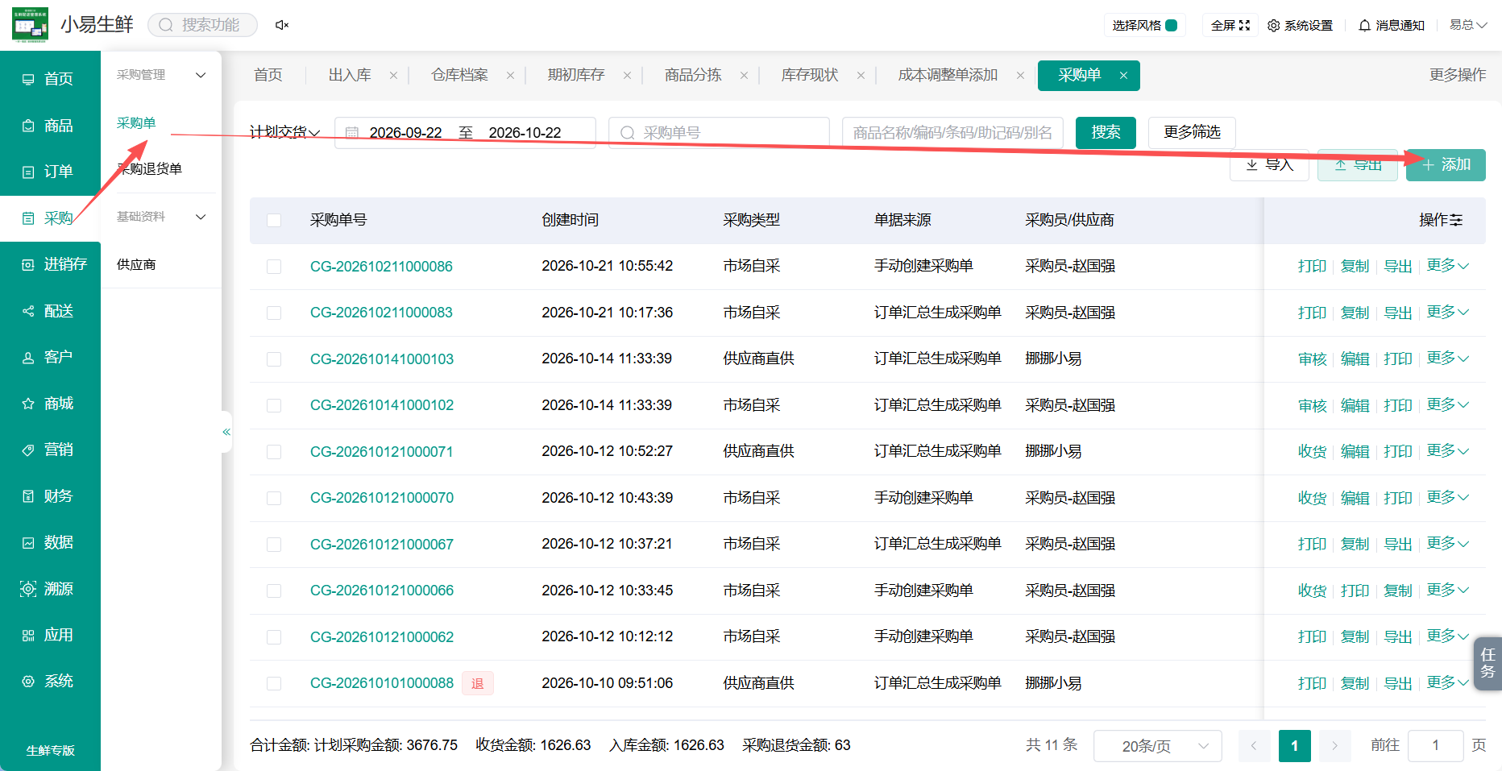Switch to the 库存现状 tab
Image resolution: width=1502 pixels, height=771 pixels.
[x=810, y=75]
